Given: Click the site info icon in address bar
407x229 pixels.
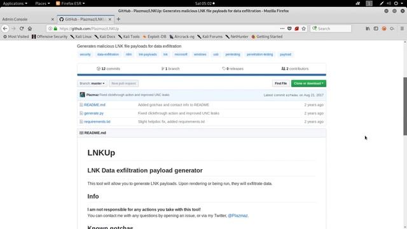Looking at the screenshot, I should [x=50, y=29].
